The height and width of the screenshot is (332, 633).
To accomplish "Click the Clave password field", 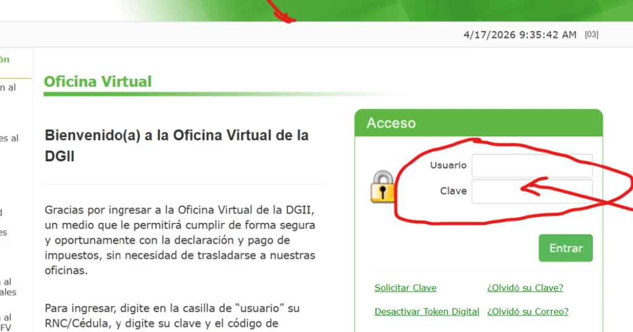I will [532, 191].
